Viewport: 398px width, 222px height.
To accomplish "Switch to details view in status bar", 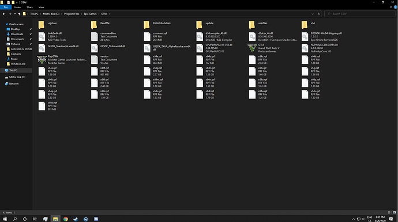I will click(389, 212).
